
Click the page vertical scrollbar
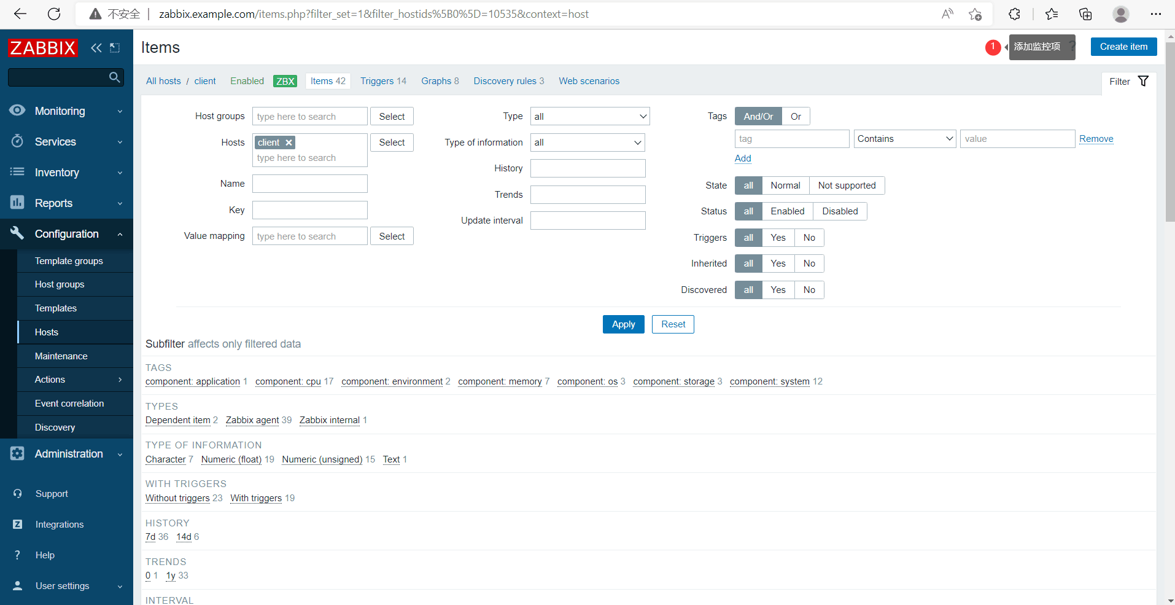tap(1170, 132)
